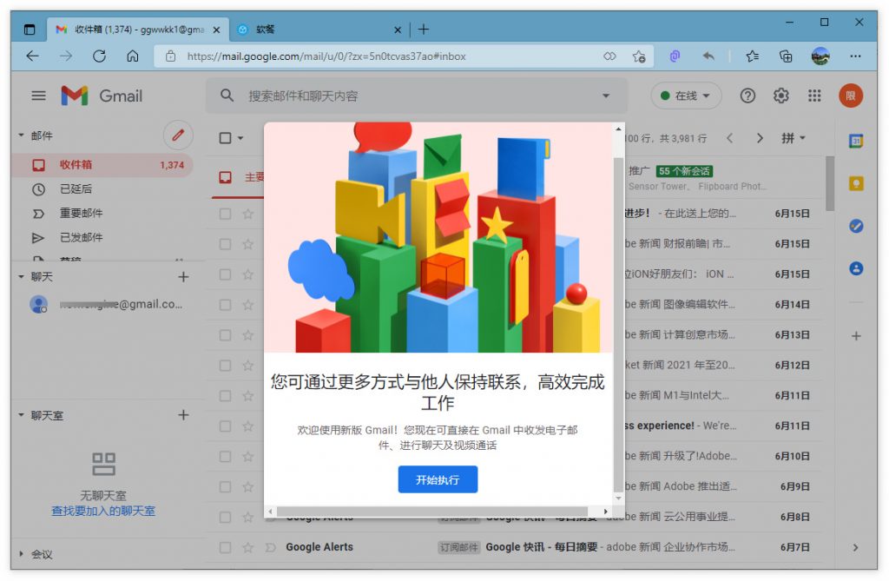Expand the search options dropdown
Image resolution: width=889 pixels, height=581 pixels.
pos(608,96)
